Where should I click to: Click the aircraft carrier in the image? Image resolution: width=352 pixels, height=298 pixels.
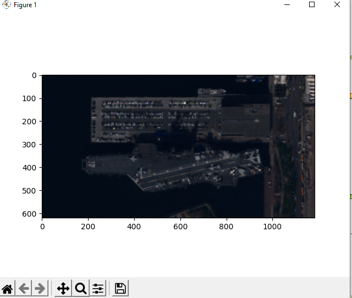172,167
